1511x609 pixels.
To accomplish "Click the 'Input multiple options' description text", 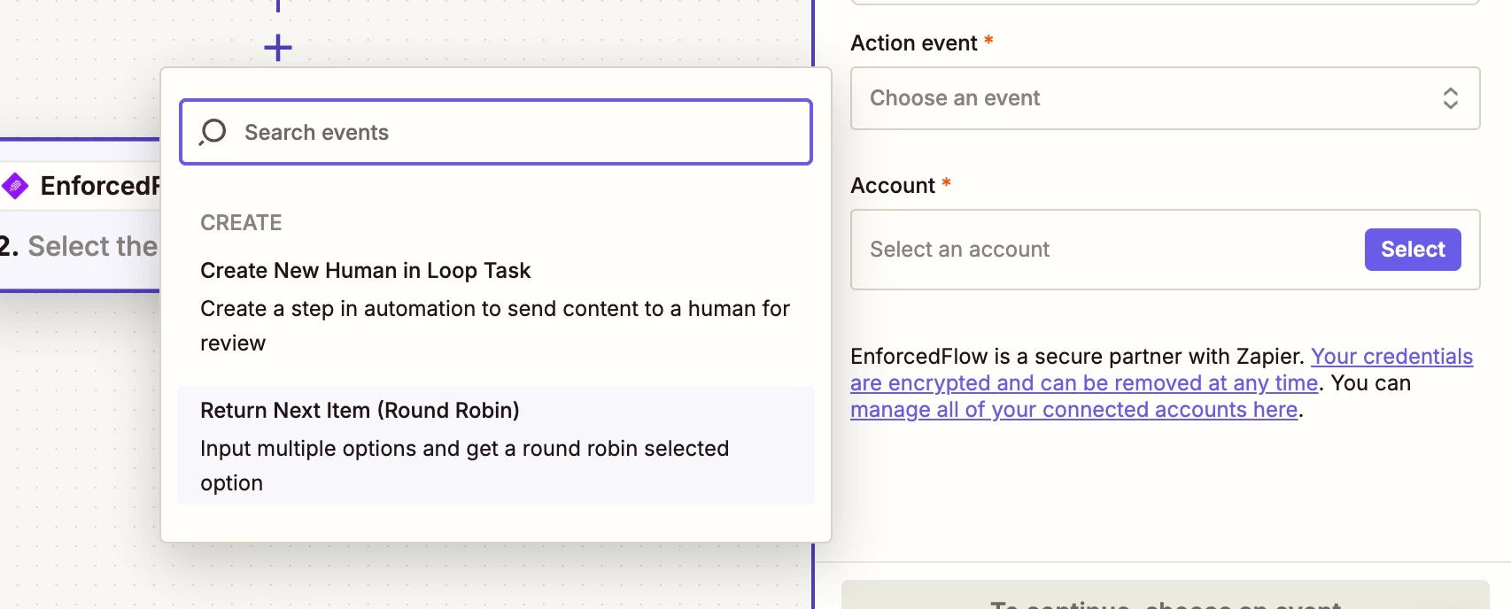I will coord(464,466).
